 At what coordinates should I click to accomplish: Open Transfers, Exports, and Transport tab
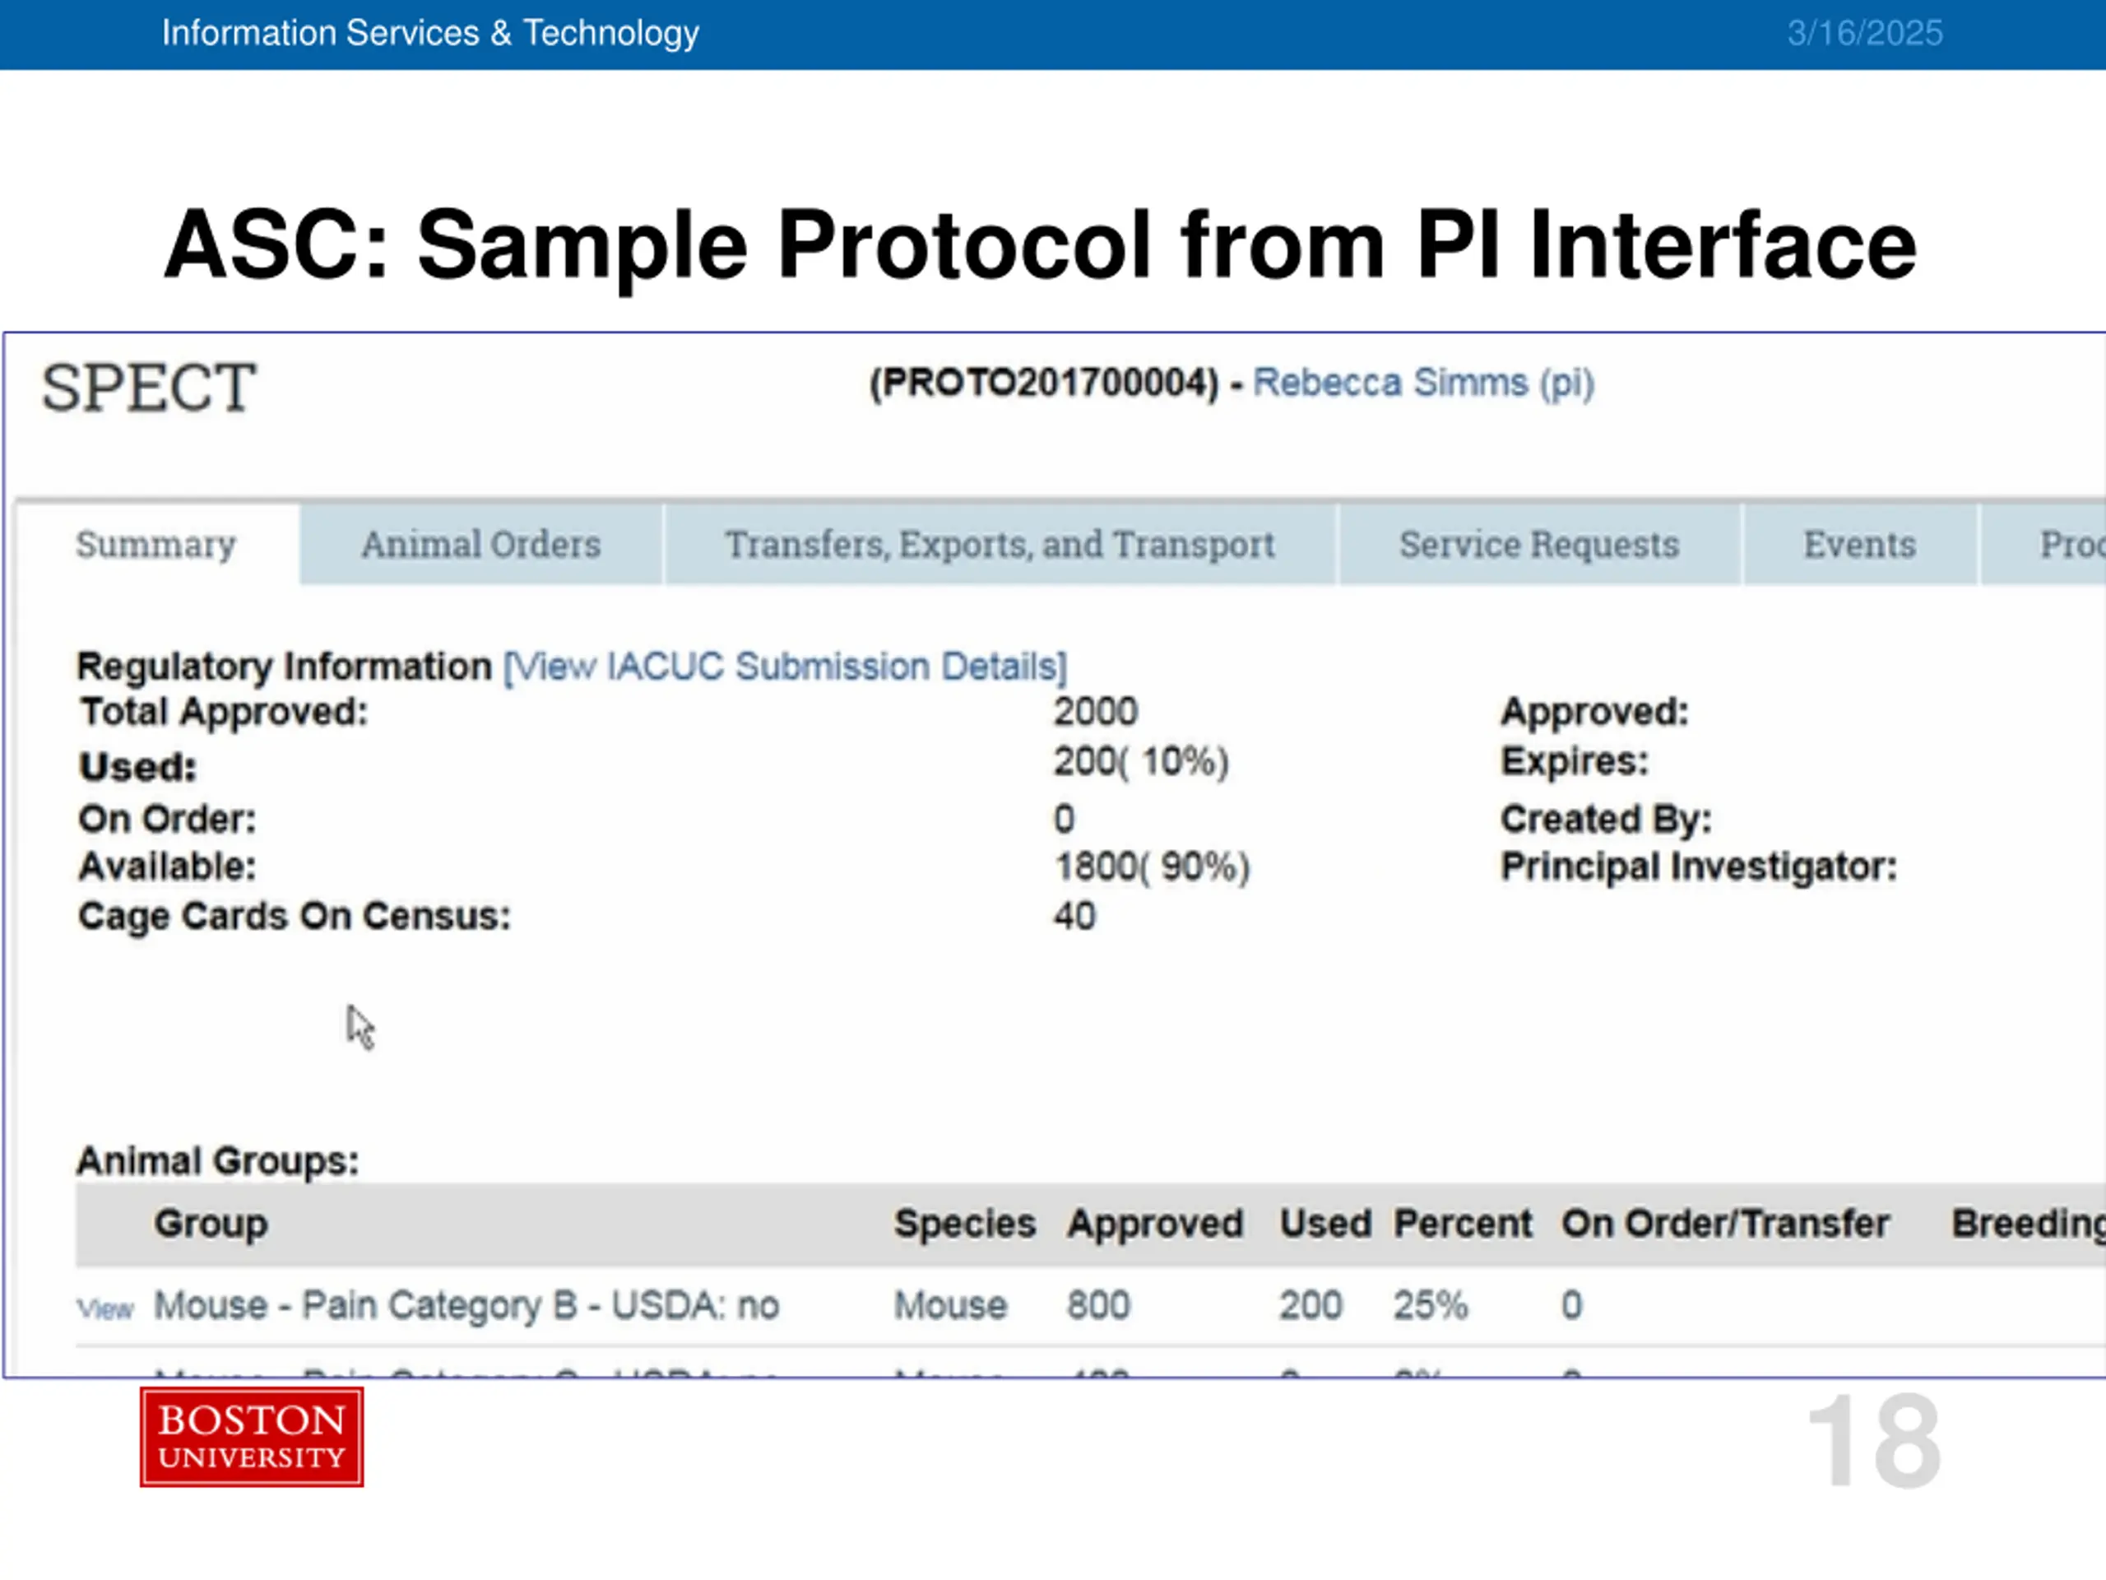[1000, 544]
